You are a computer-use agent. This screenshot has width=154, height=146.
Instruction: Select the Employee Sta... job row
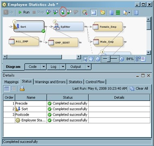[x=77, y=120]
